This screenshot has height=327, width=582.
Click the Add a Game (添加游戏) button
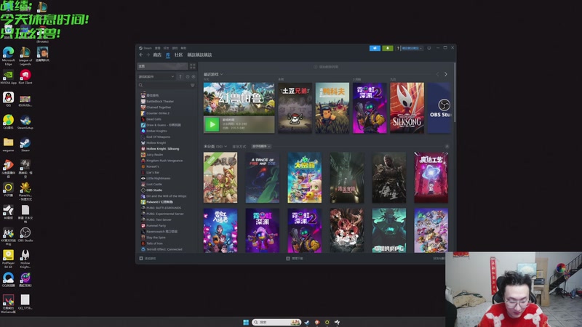pos(148,259)
